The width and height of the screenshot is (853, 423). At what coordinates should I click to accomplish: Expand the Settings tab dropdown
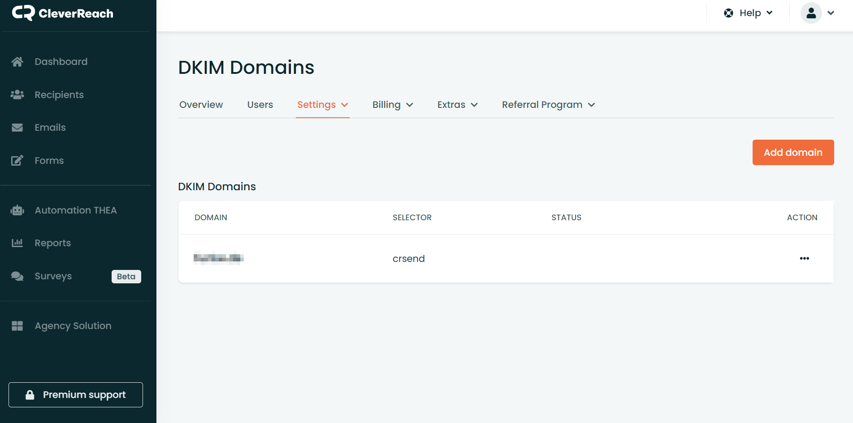322,105
